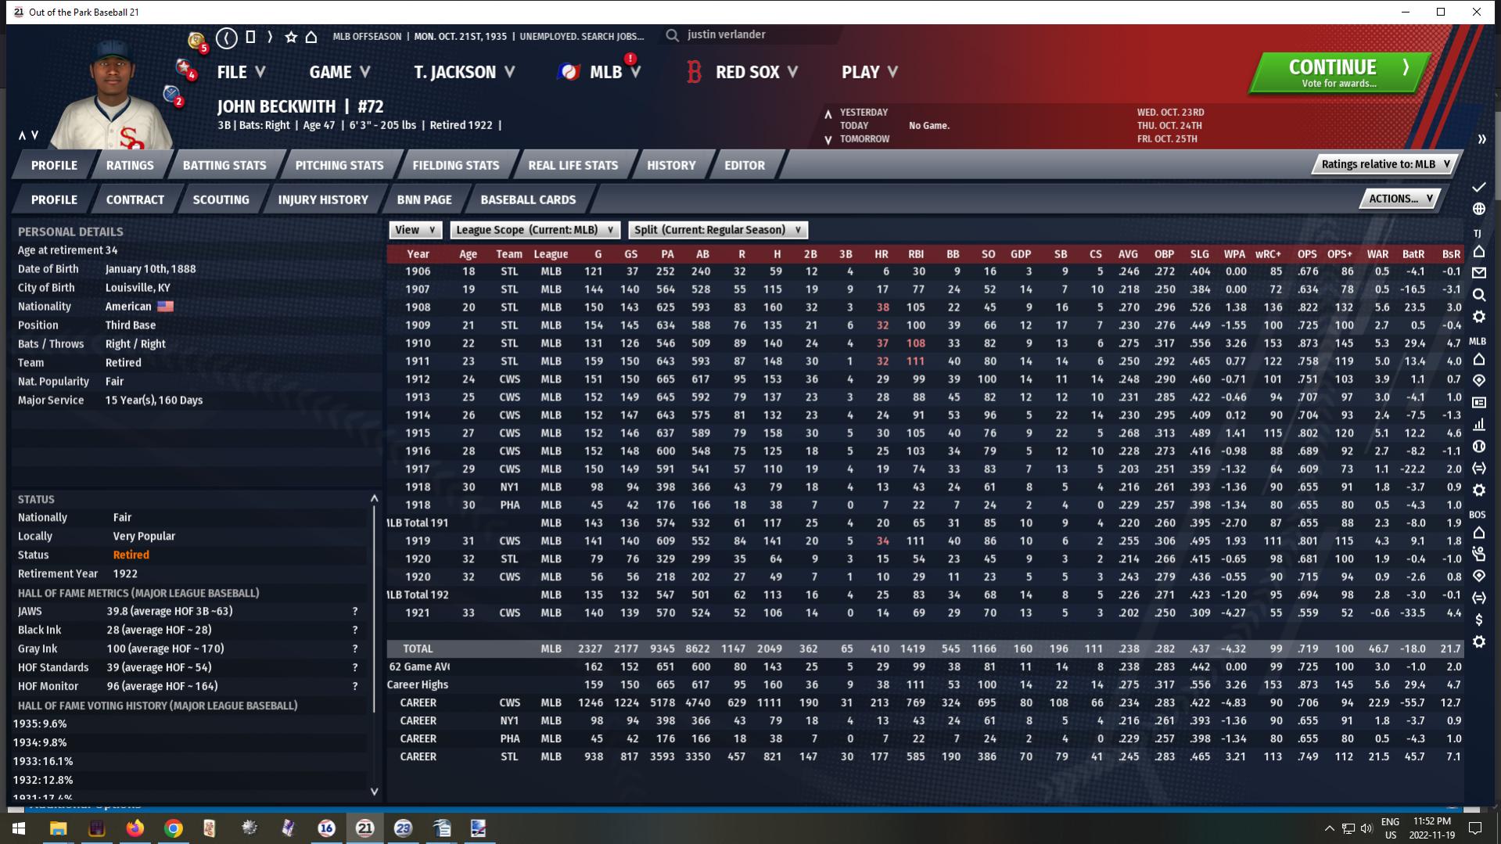Switch to OOTP 16 in the taskbar
The image size is (1501, 844).
coord(326,828)
